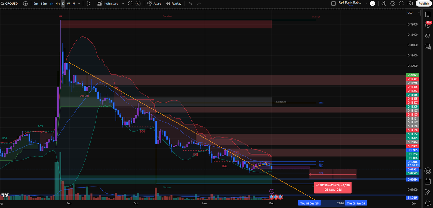Expand the favorite indicators dropdown arrow
Viewport: 433px width, 208px height.
(123, 3)
